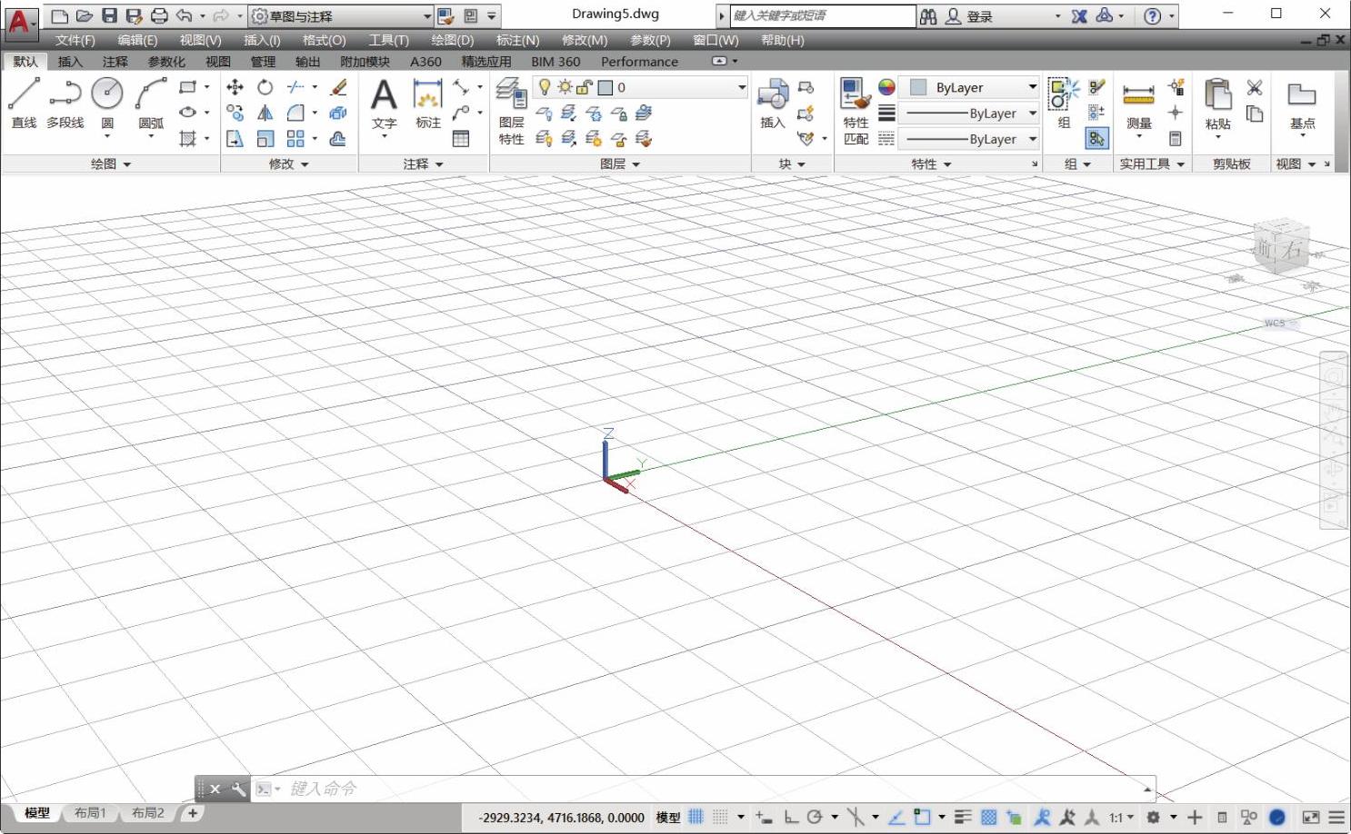The height and width of the screenshot is (834, 1351).
Task: Click the 组 (Group) icon
Action: (1063, 103)
